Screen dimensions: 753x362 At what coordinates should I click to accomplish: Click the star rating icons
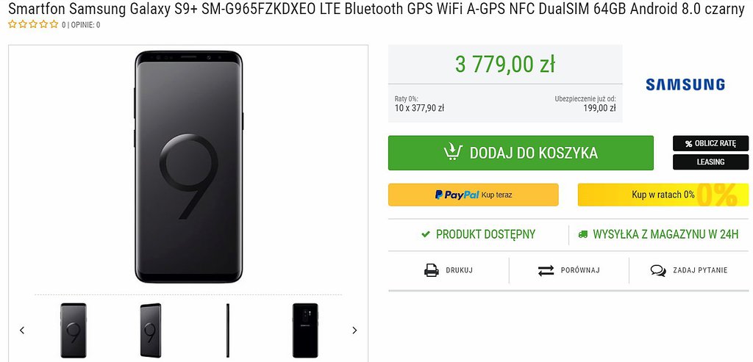tap(33, 24)
